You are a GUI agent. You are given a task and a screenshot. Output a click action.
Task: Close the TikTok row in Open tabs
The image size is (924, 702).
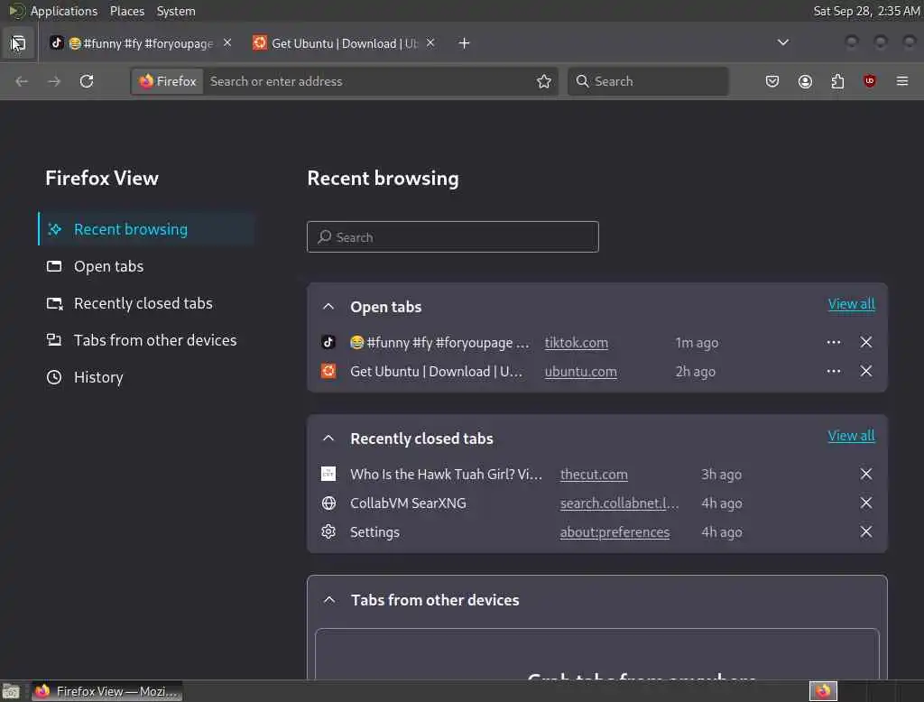[865, 343]
